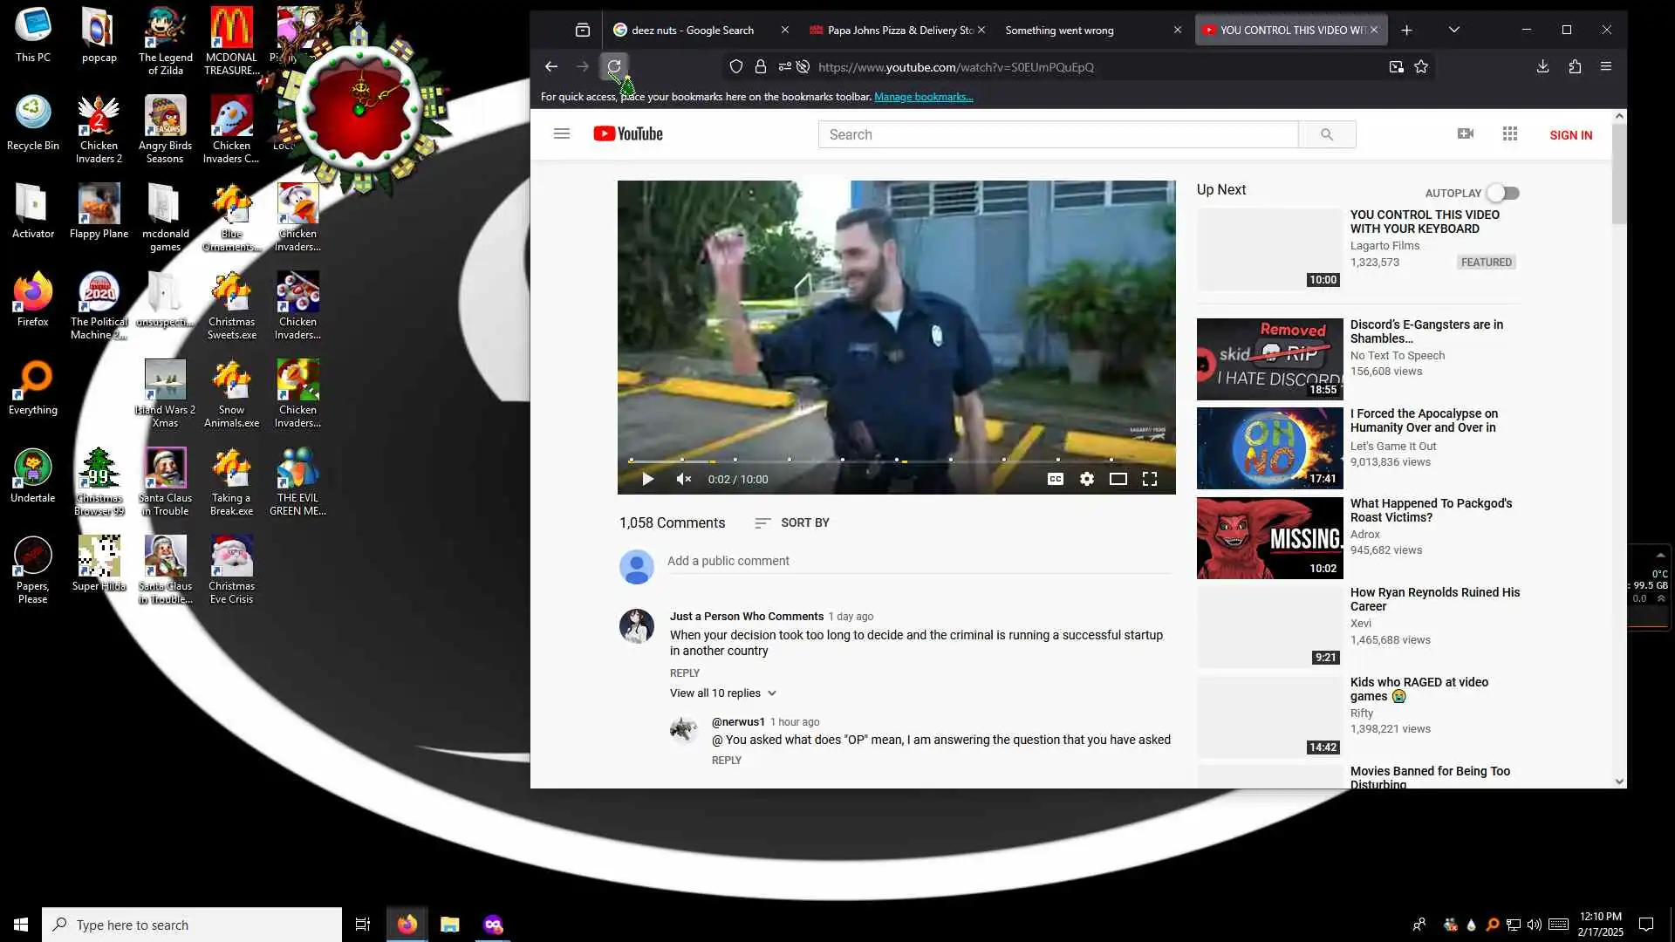
Task: Open YouTube hamburger guide menu
Action: (x=562, y=134)
